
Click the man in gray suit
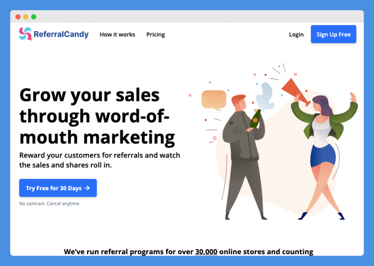[x=244, y=158]
